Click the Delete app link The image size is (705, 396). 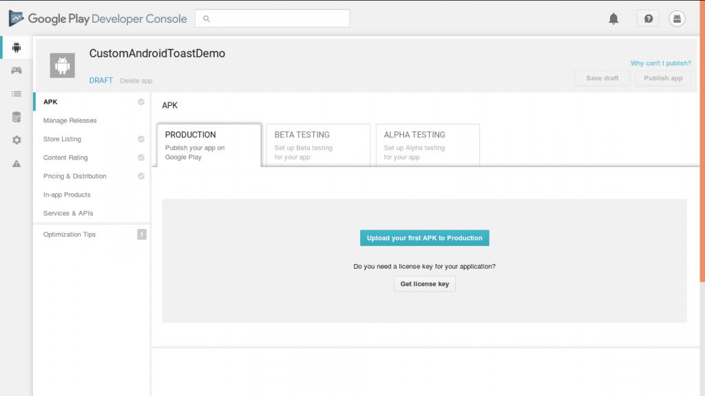(136, 81)
